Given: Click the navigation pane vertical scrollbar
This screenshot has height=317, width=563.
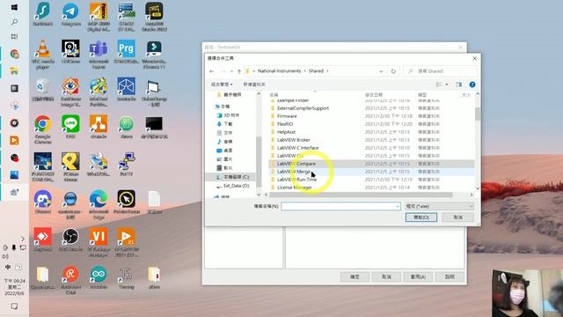Looking at the screenshot, I should [x=259, y=162].
